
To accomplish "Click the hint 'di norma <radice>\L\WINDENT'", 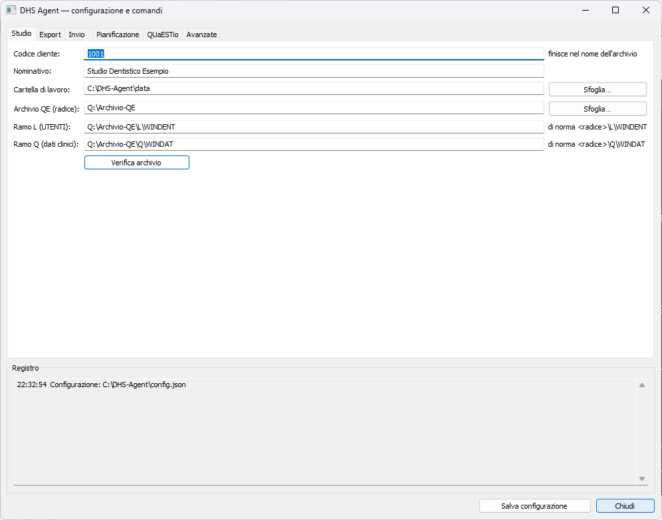I will tap(598, 127).
